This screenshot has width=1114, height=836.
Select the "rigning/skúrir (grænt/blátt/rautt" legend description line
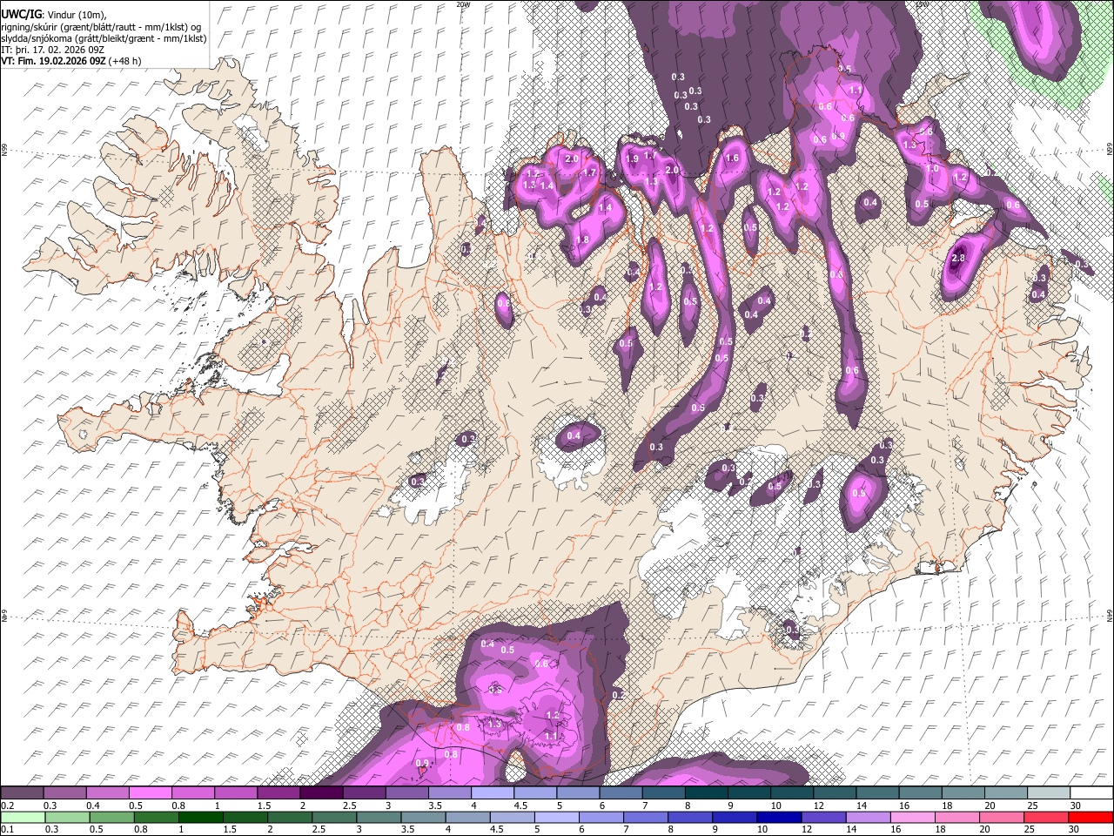pos(104,26)
